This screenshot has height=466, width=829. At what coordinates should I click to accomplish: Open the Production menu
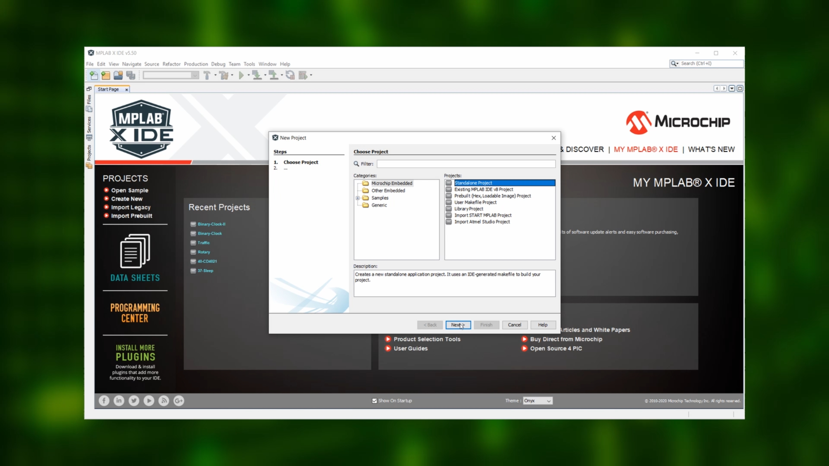point(196,64)
